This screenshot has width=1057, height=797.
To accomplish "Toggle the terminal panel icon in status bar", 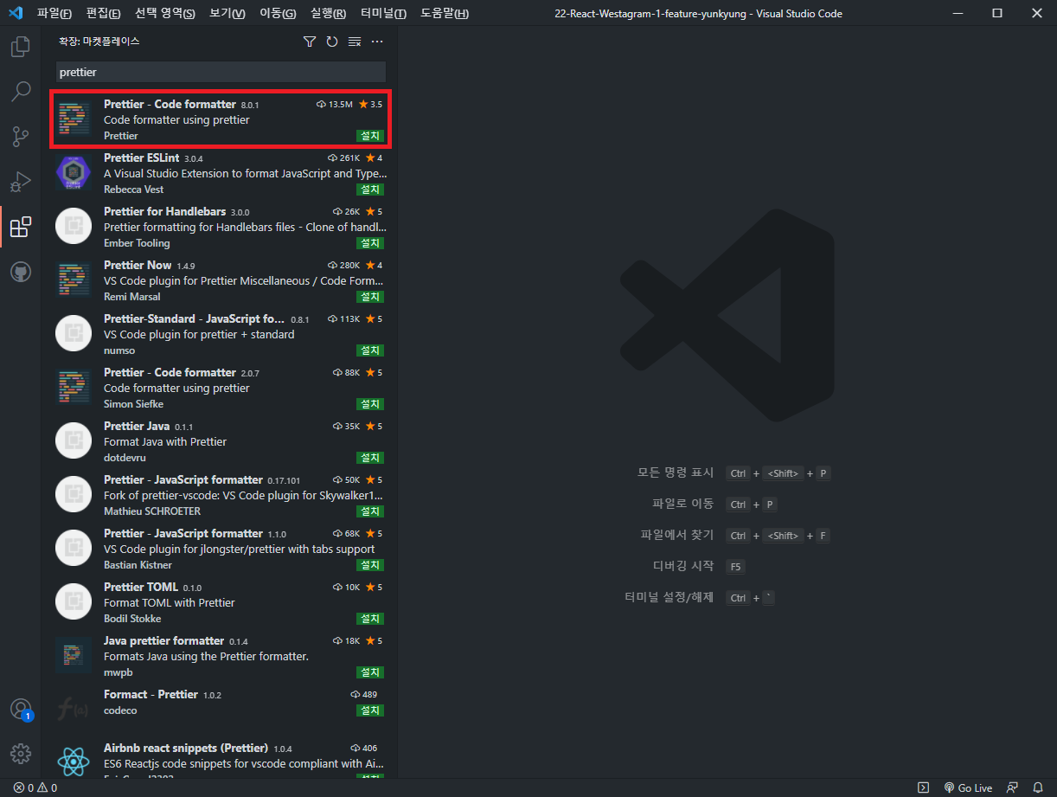I will tap(924, 788).
